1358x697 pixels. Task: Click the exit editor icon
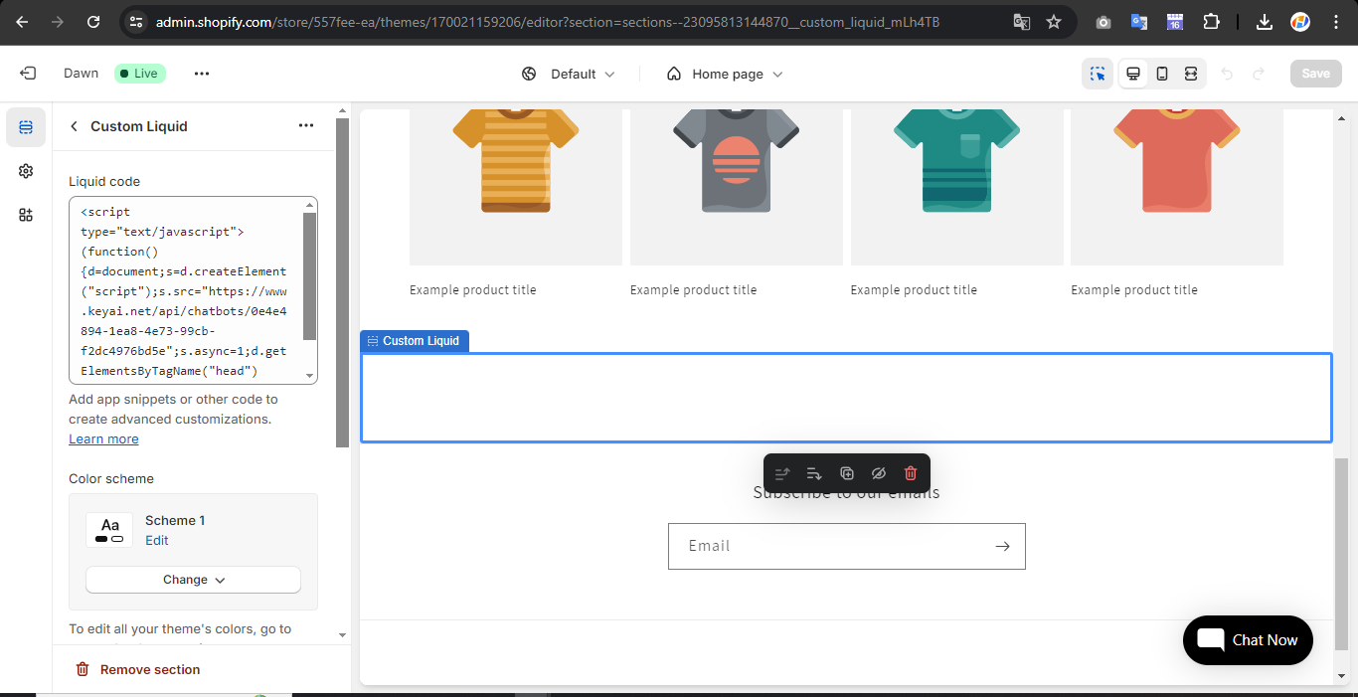pos(28,74)
